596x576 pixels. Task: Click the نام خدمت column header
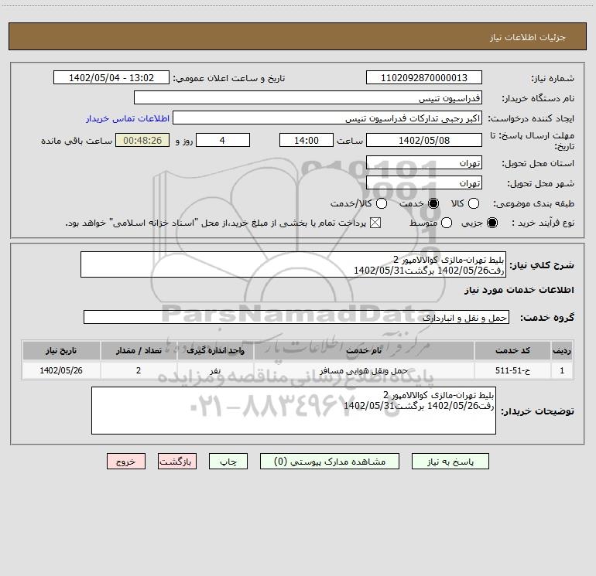pos(364,350)
